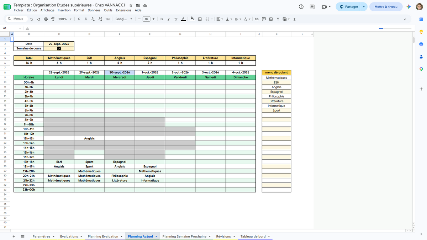Open Google Maps in the side panel
Image resolution: width=427 pixels, height=240 pixels.
(x=421, y=69)
